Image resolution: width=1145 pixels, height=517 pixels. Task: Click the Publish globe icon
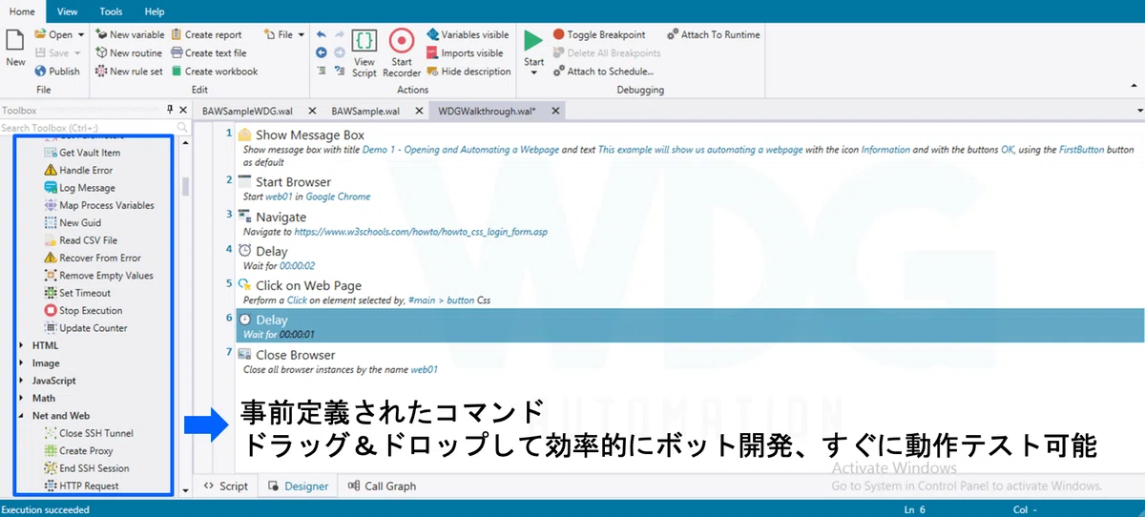40,71
